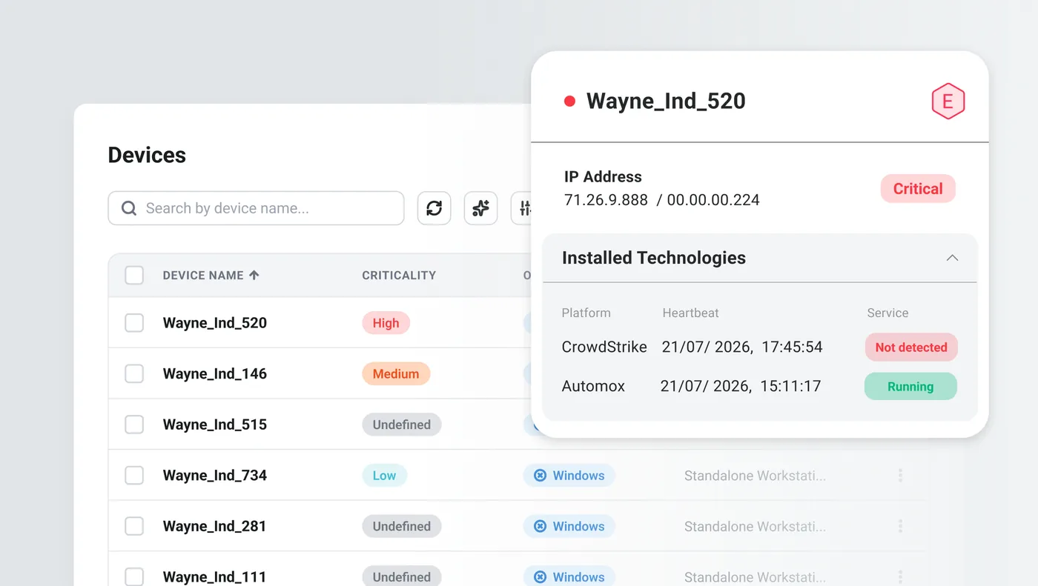1038x586 pixels.
Task: Click the Wayne_Ind_520 detail card title
Action: [x=666, y=101]
